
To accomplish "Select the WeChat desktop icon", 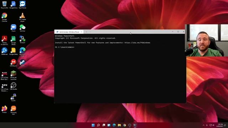I will point(22,28).
